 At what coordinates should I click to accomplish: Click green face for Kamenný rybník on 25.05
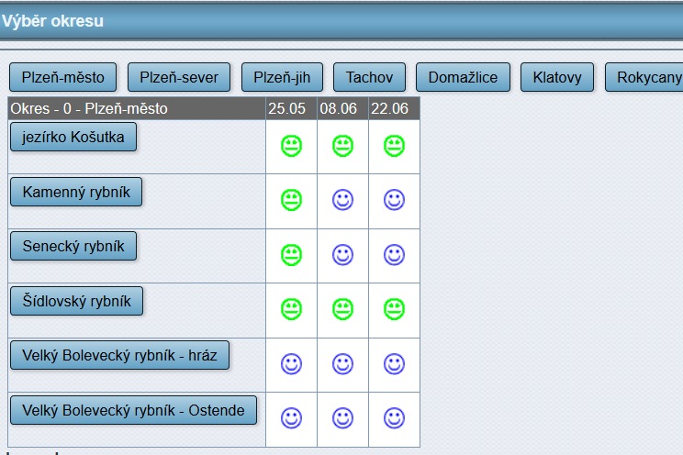tap(291, 200)
